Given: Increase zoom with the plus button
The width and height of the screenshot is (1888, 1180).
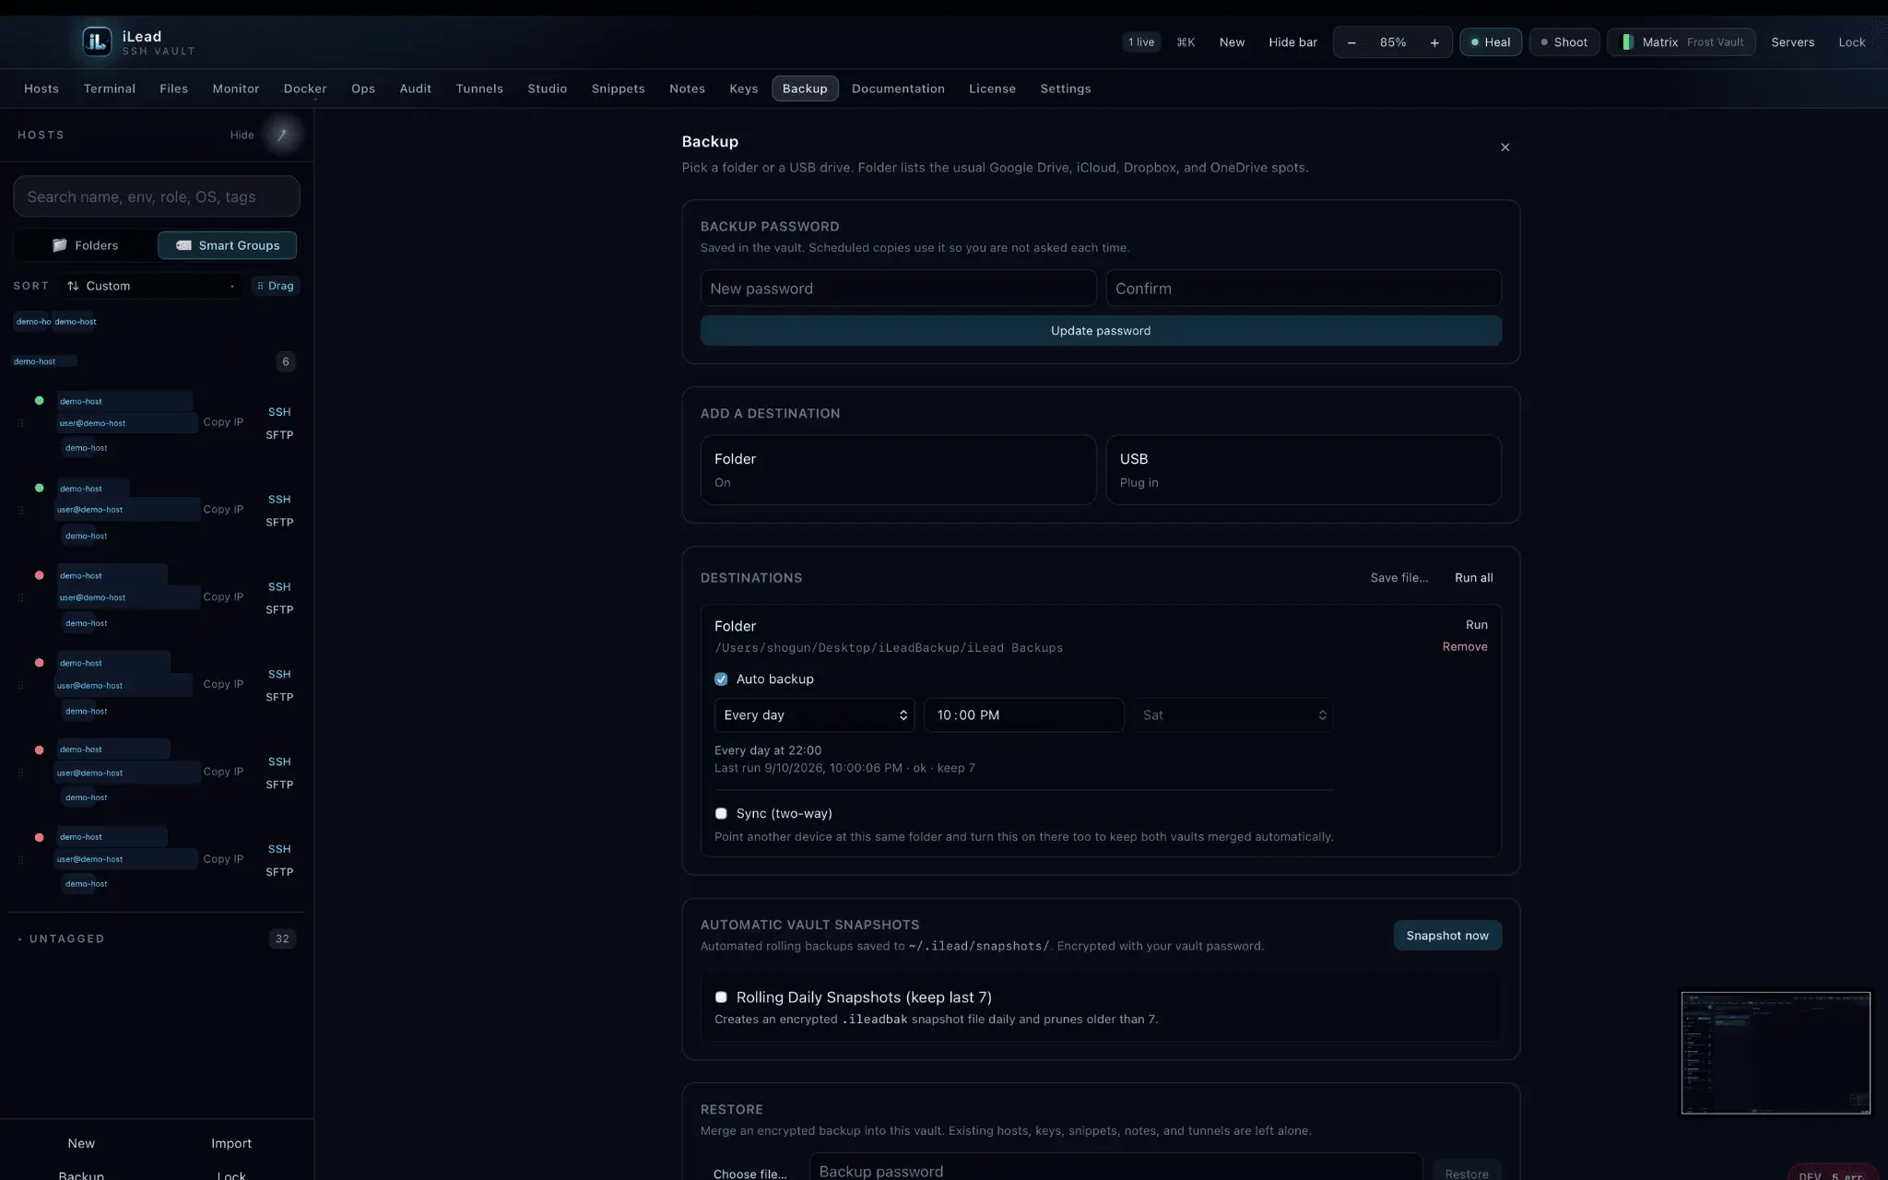Looking at the screenshot, I should pyautogui.click(x=1434, y=42).
